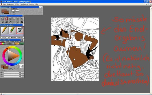Viewport: 152px width, 95px height.
Task: Select the Oval selection tool
Action: coord(14,22)
